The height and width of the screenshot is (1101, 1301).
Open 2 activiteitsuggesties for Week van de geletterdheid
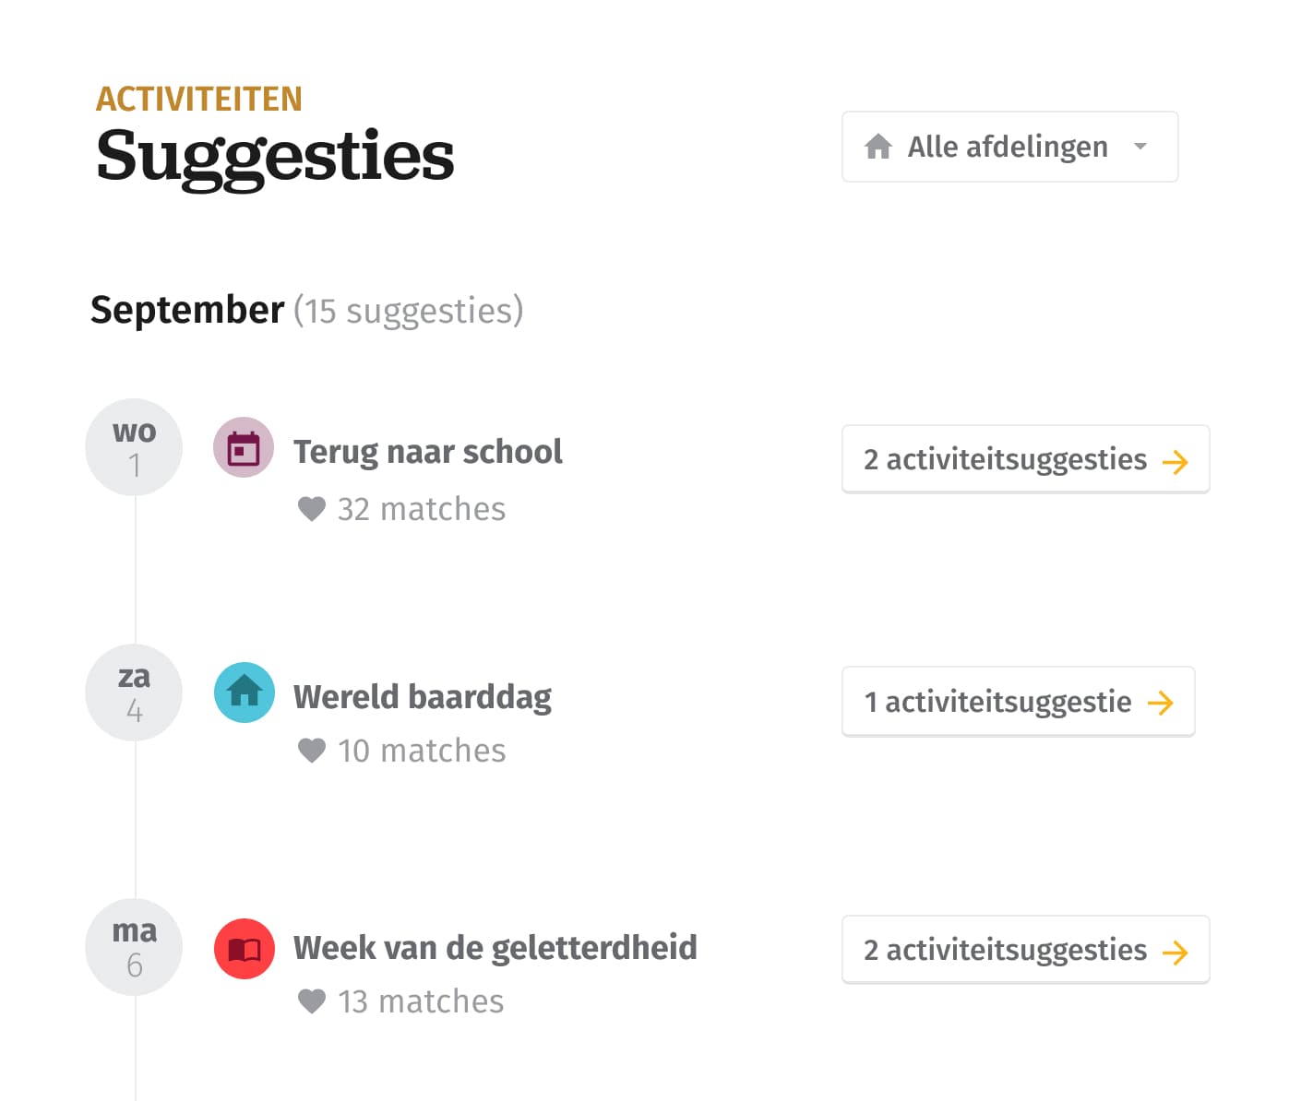coord(1025,950)
